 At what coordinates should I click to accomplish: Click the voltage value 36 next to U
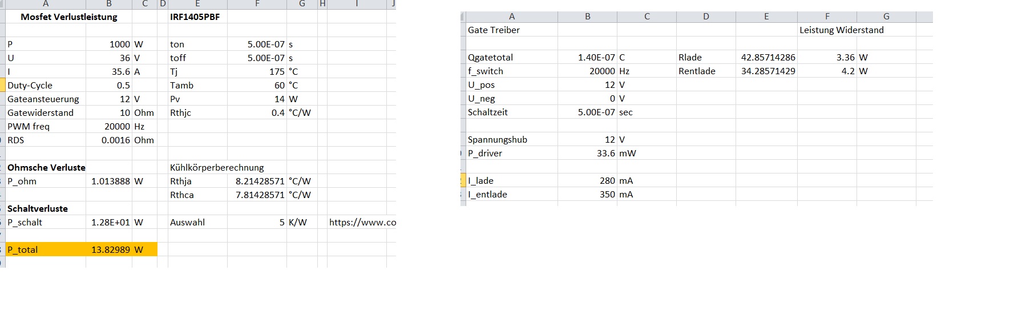(x=109, y=58)
